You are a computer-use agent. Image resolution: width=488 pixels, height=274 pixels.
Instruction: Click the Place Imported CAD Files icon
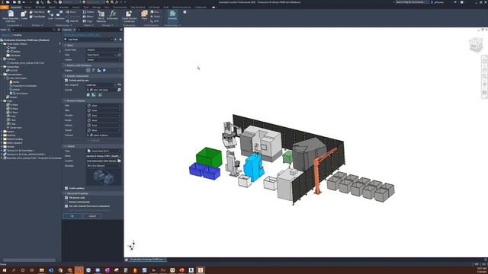(11, 14)
